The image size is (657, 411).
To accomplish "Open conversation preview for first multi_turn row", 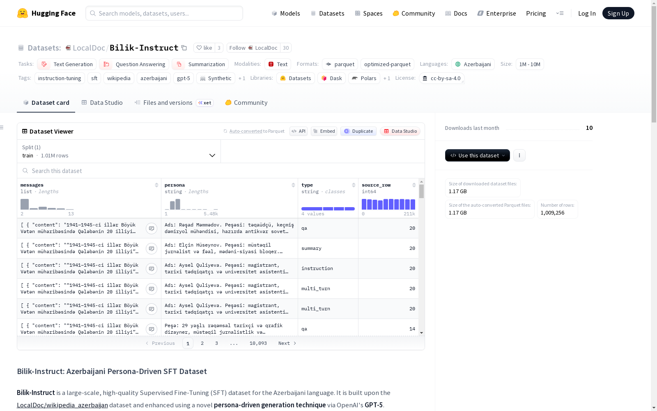I will (x=152, y=289).
